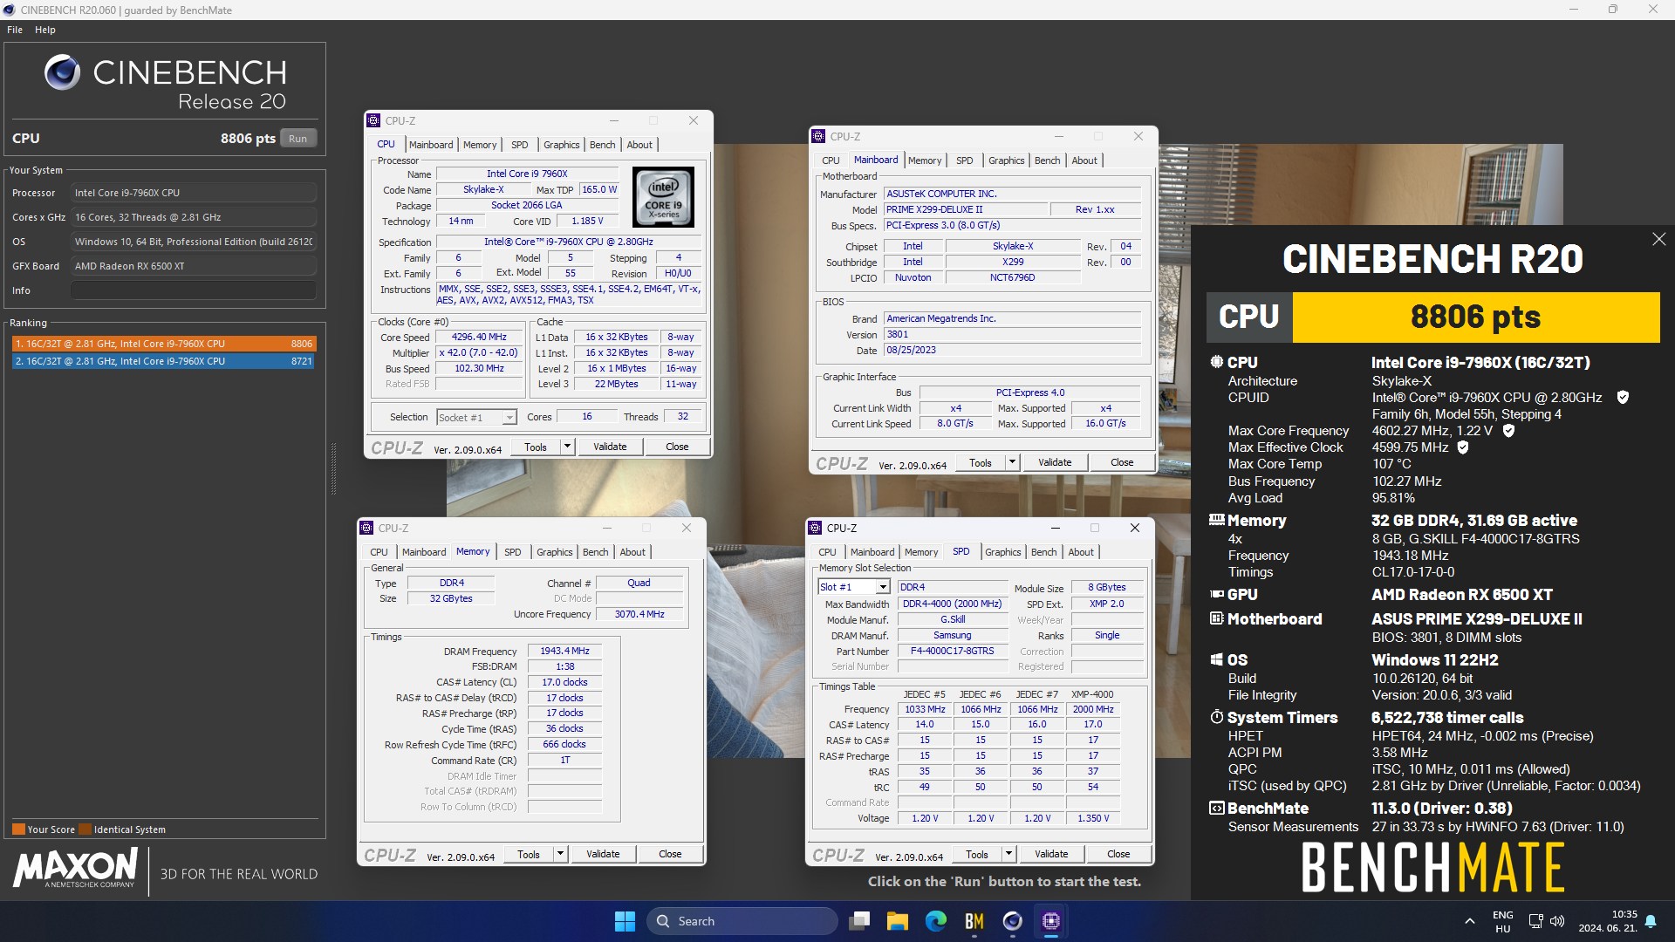This screenshot has height=942, width=1675.
Task: Open File Explorer from taskbar
Action: (898, 921)
